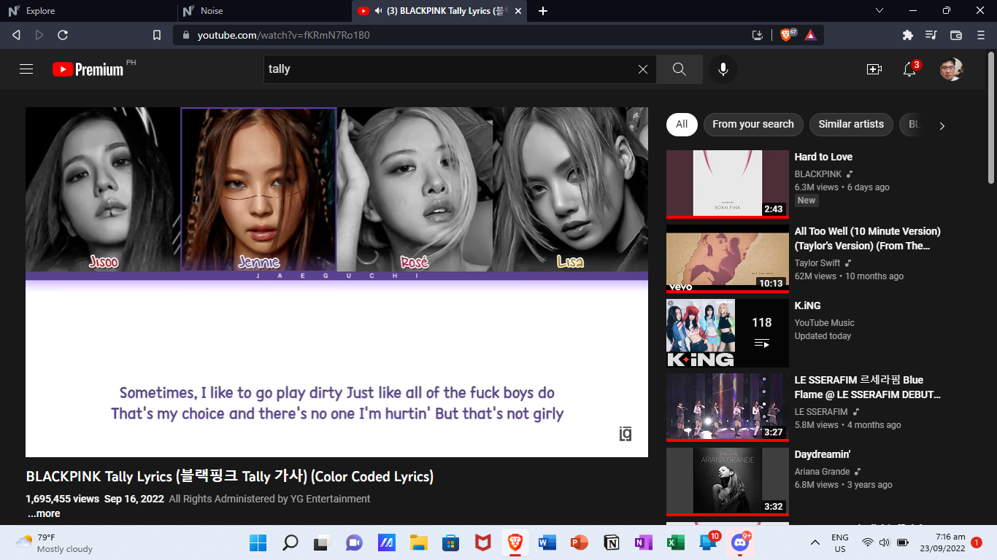The height and width of the screenshot is (560, 997).
Task: Click the video player to pause
Action: pyautogui.click(x=336, y=282)
